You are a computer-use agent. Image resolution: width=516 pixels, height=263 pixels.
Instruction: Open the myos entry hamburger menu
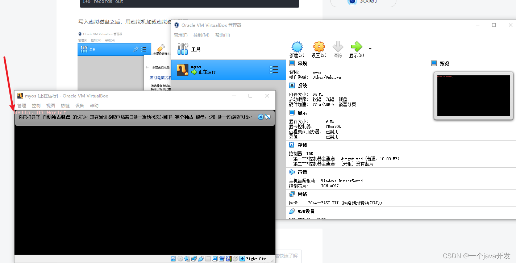274,70
